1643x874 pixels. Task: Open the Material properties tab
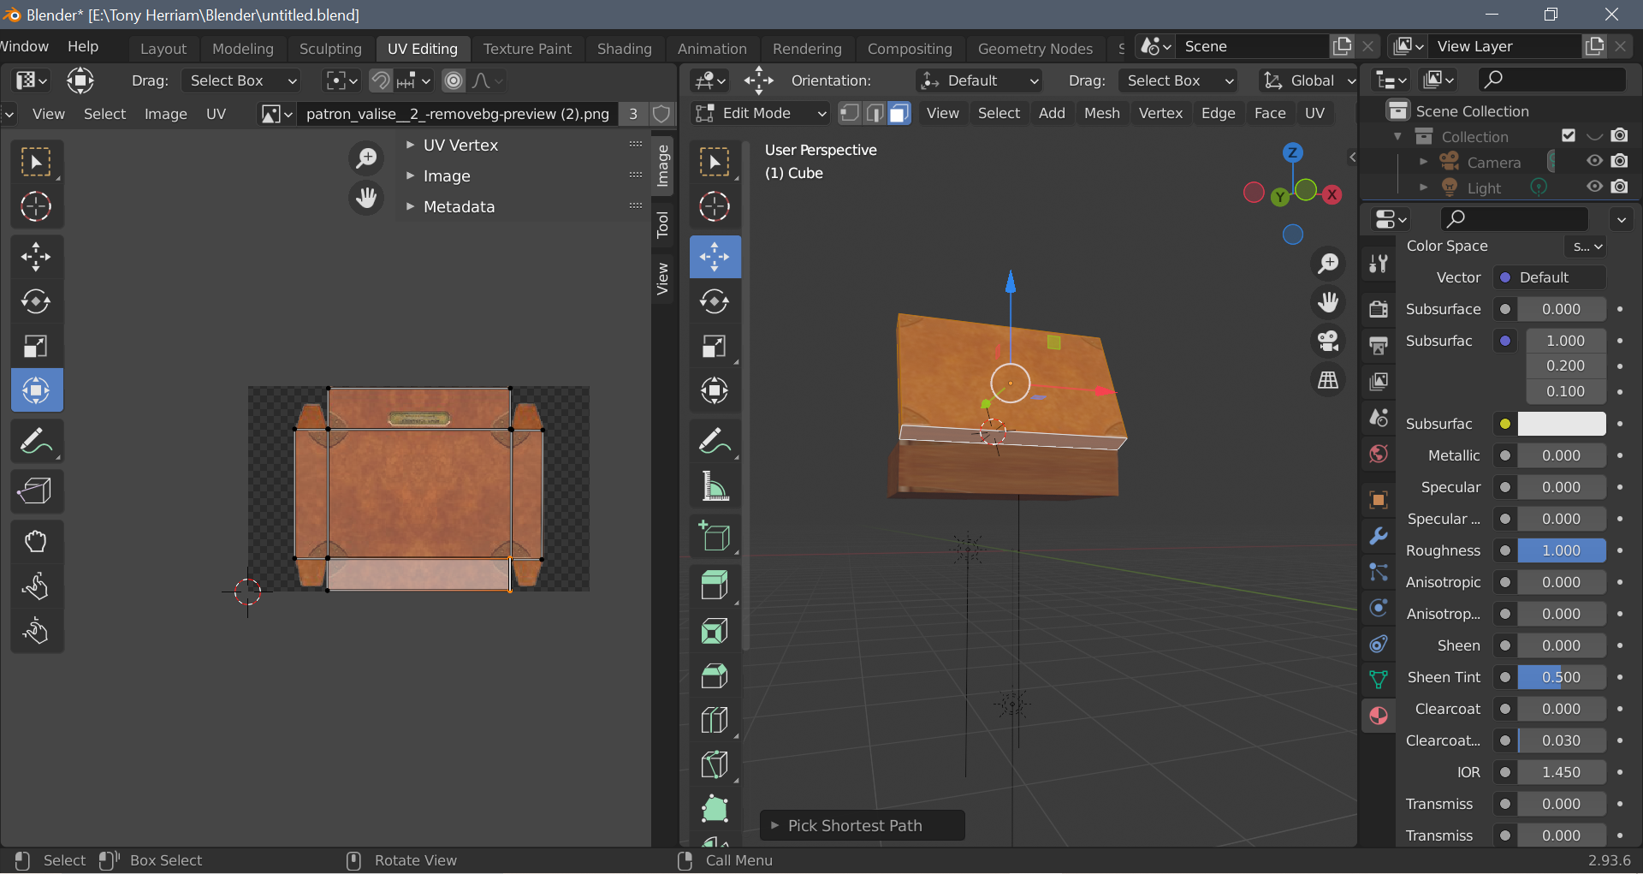point(1378,716)
